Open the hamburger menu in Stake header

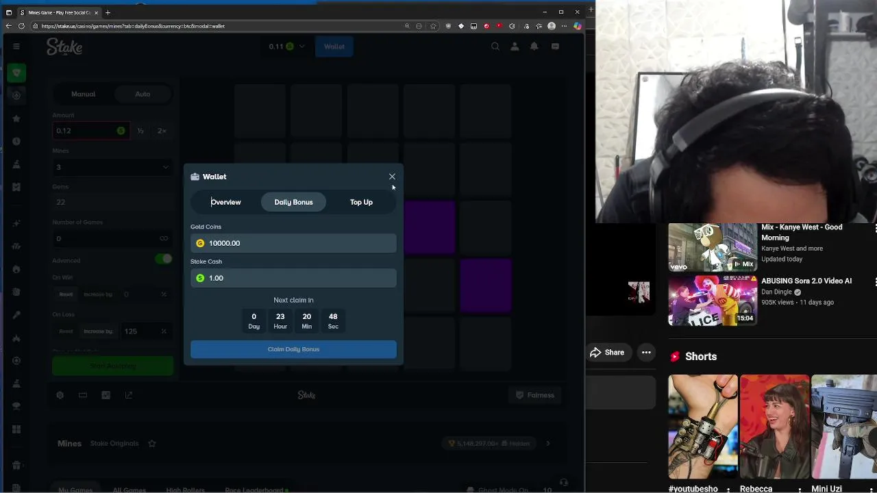pos(16,47)
